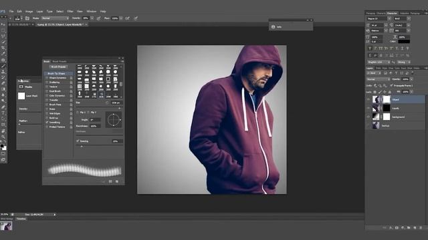
Task: Select the Move tool
Action: (x=3, y=25)
